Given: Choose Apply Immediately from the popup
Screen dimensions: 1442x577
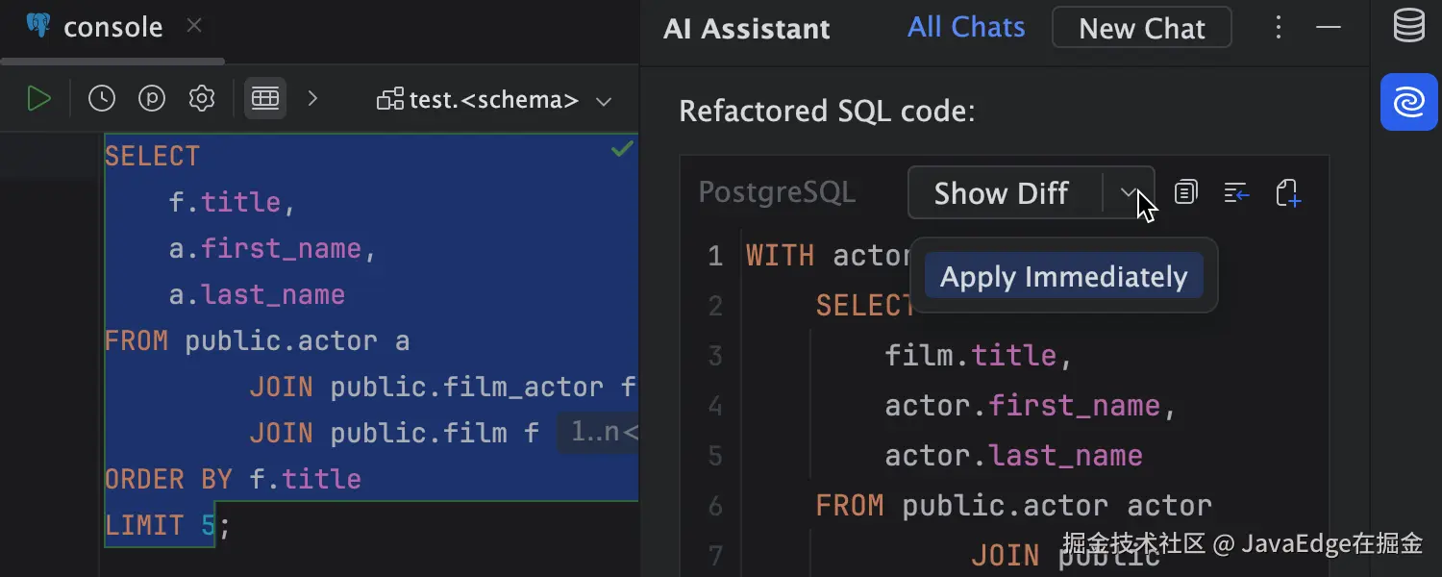Looking at the screenshot, I should pos(1063,277).
